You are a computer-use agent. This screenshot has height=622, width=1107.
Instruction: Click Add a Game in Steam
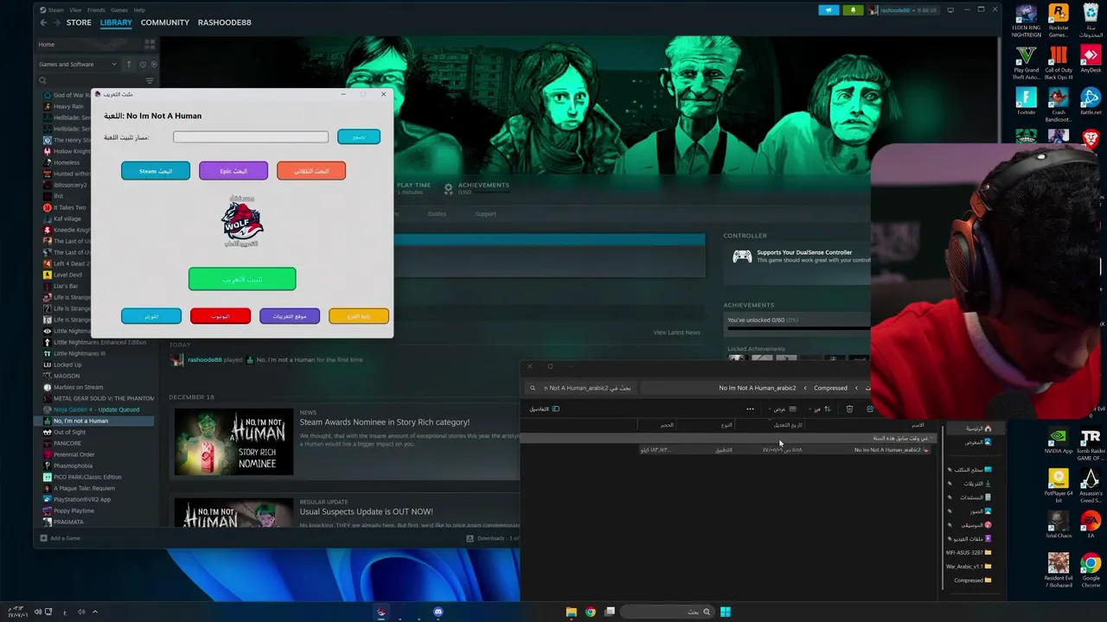[60, 538]
